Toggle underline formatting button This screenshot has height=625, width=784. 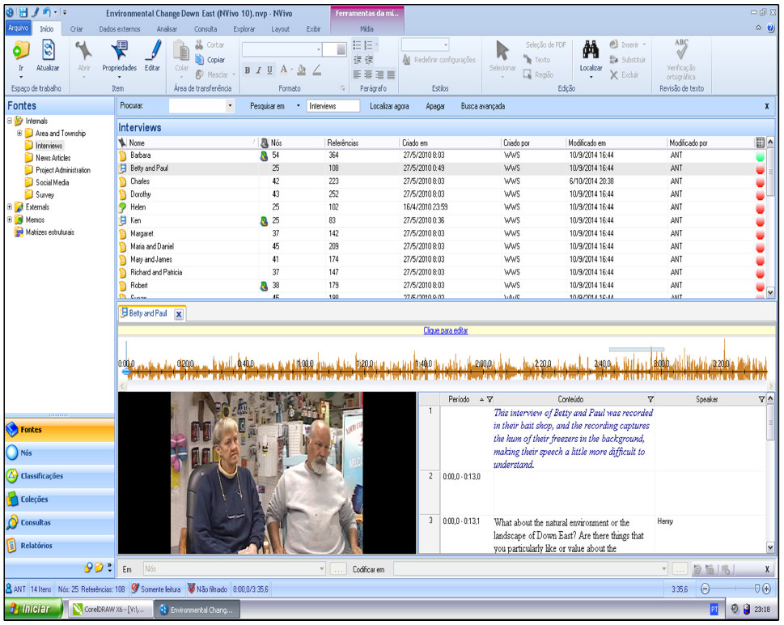[271, 70]
